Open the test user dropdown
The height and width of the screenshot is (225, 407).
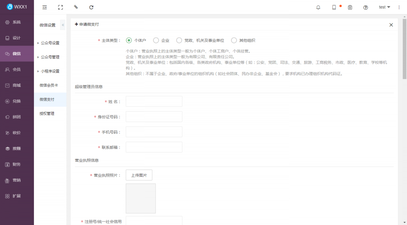(x=384, y=7)
